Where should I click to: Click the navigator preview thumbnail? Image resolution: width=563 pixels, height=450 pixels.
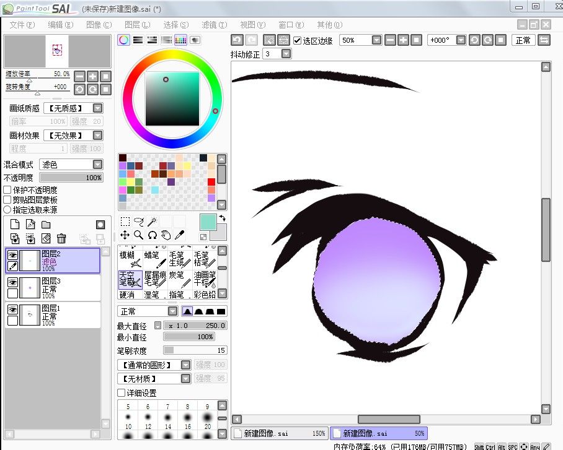57,51
